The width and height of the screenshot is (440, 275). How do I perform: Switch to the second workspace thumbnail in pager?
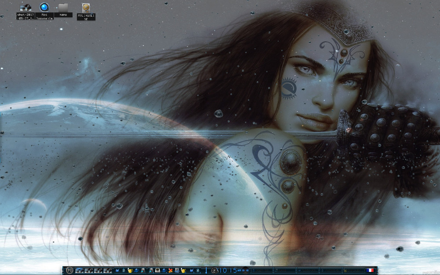coord(89,271)
